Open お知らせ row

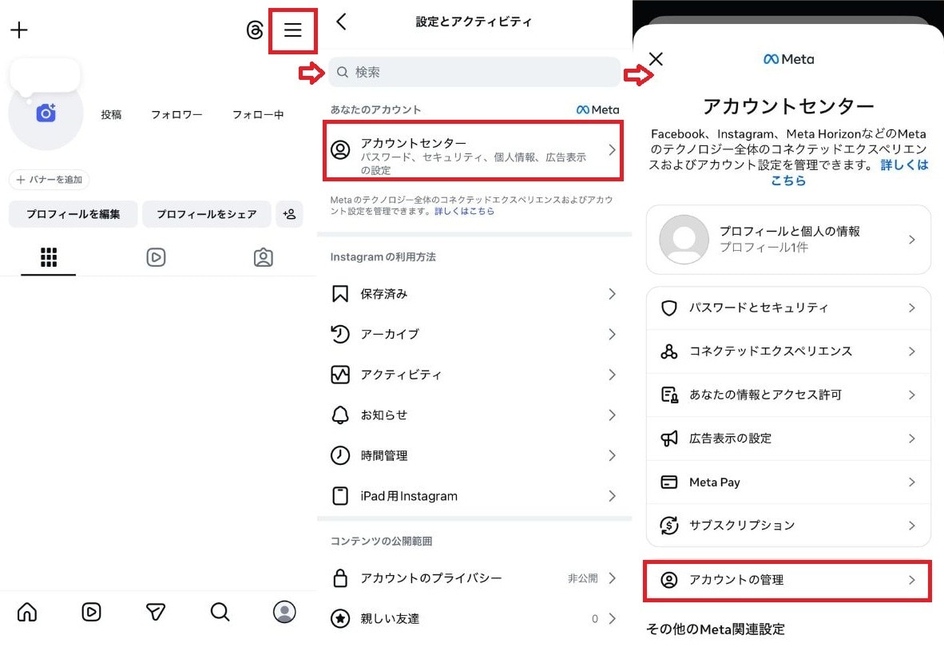[474, 415]
